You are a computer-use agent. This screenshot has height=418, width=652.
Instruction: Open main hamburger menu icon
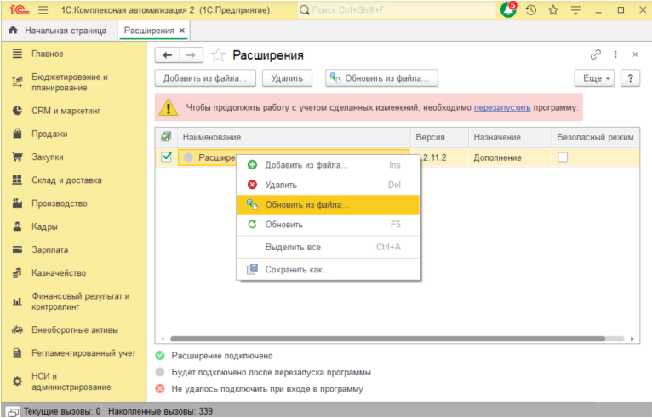(43, 10)
